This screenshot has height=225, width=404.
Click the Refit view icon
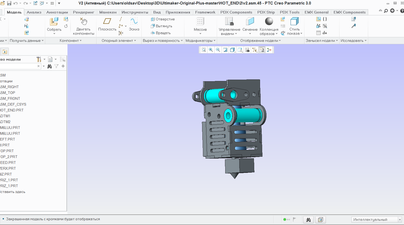[204, 50]
